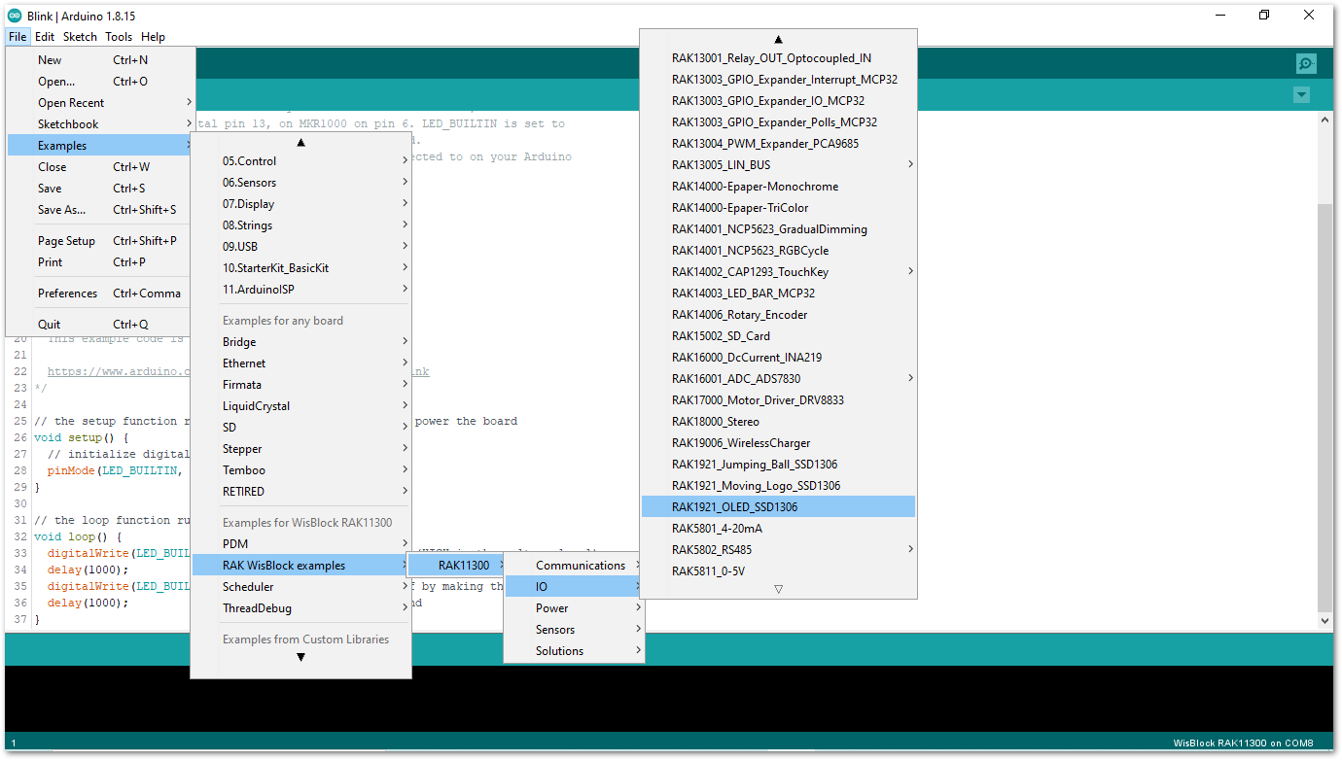Screen dimensions: 1342x760
Task: Expand 07.Display examples
Action: point(301,204)
